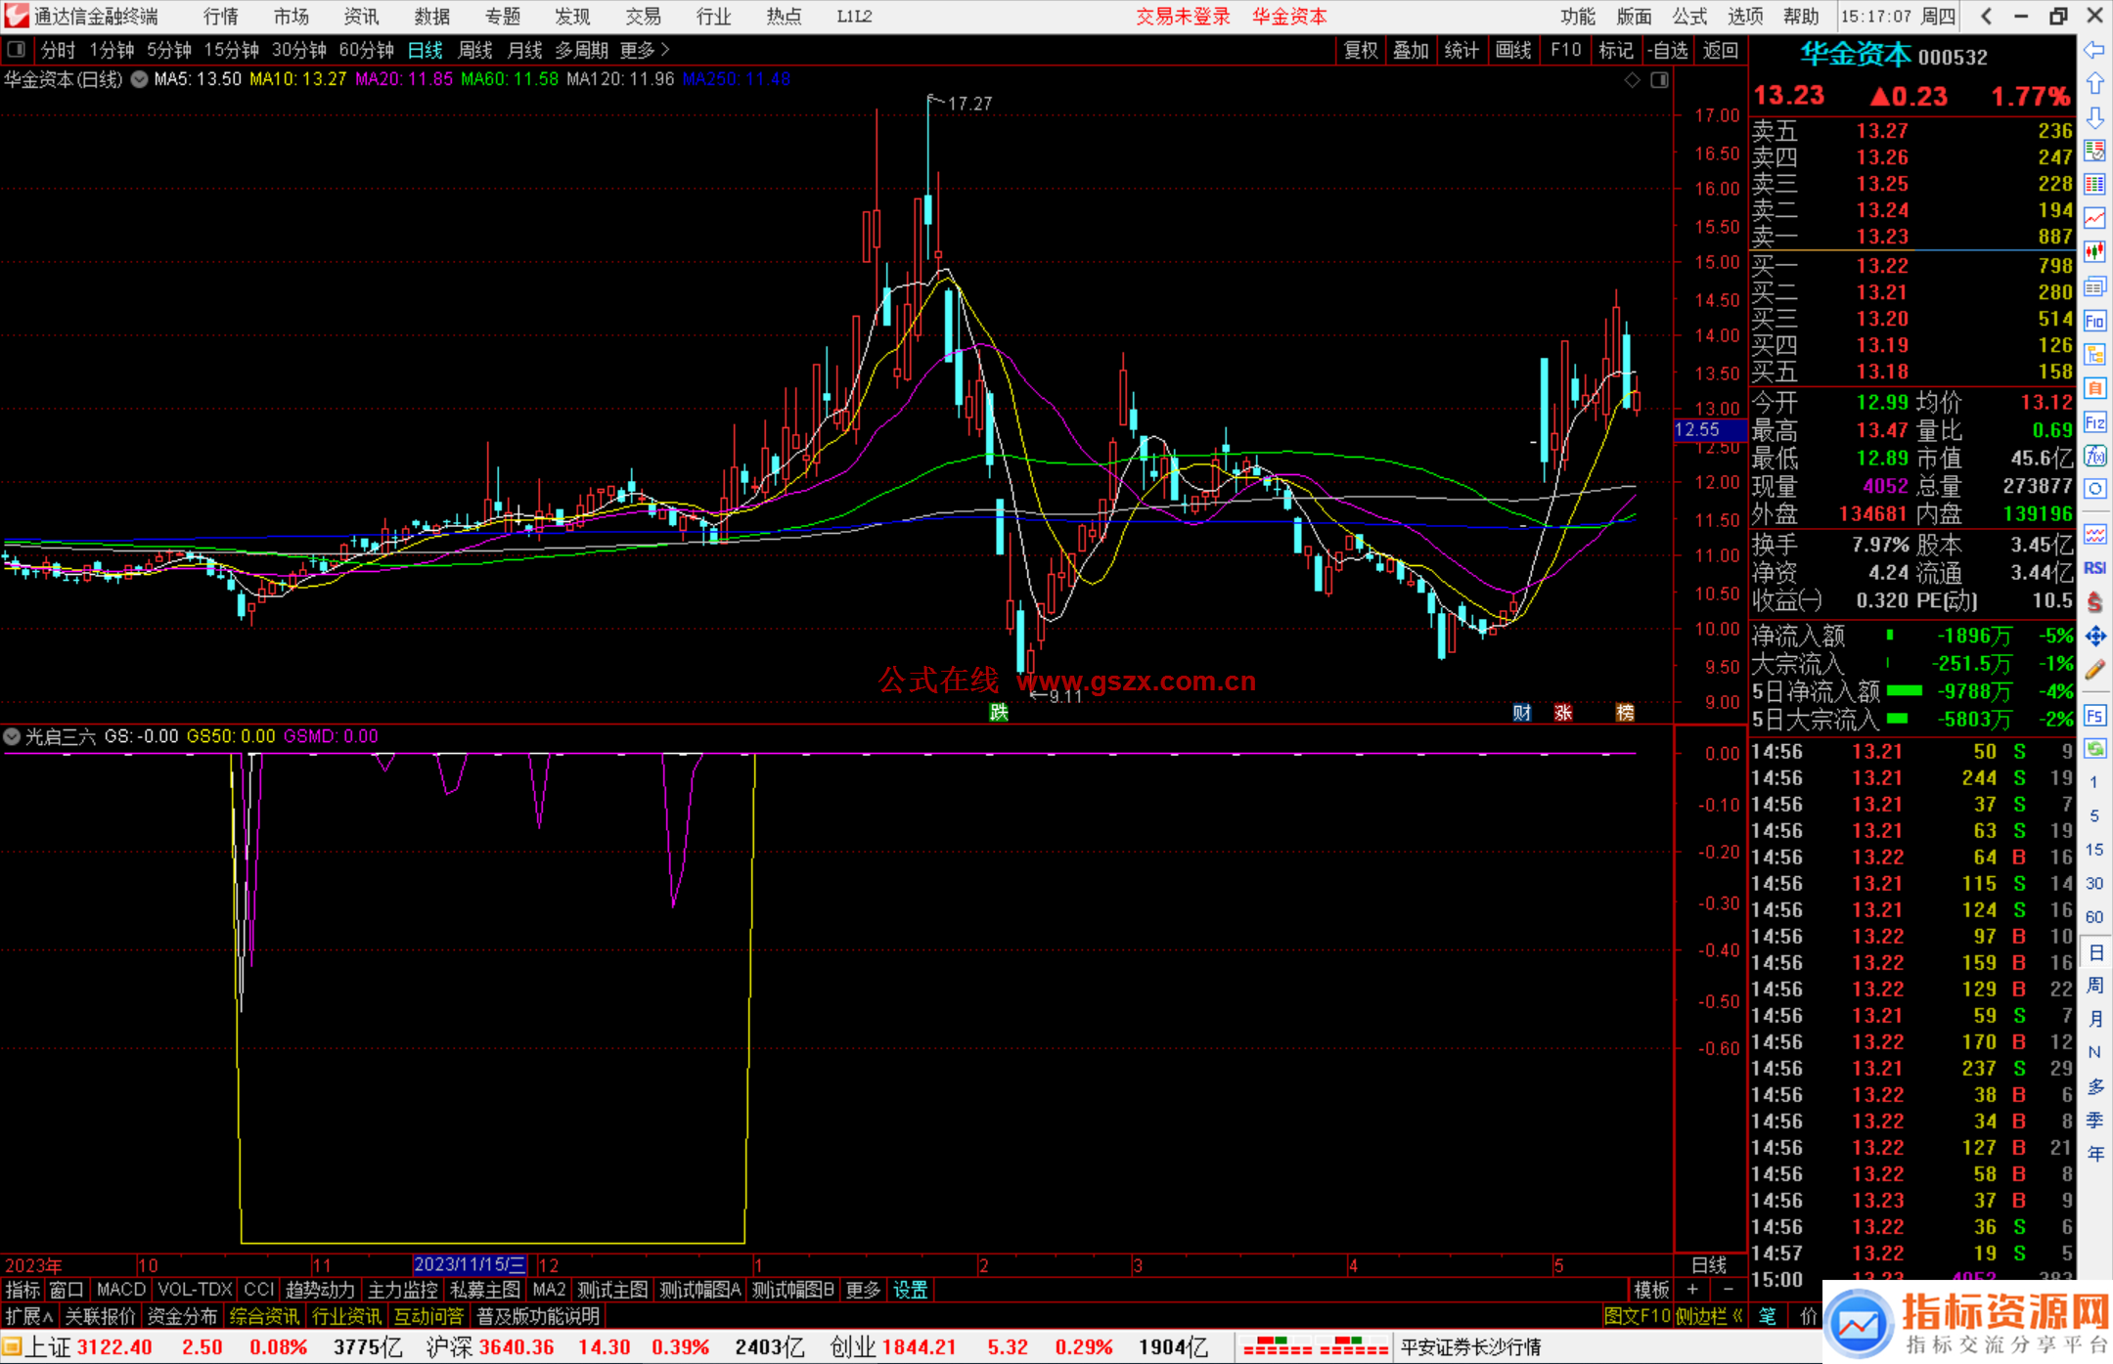The image size is (2113, 1364).
Task: Select the pencil drawing tool icon
Action: (2094, 671)
